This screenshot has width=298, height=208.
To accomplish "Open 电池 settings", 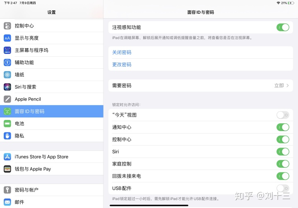I will pos(52,124).
